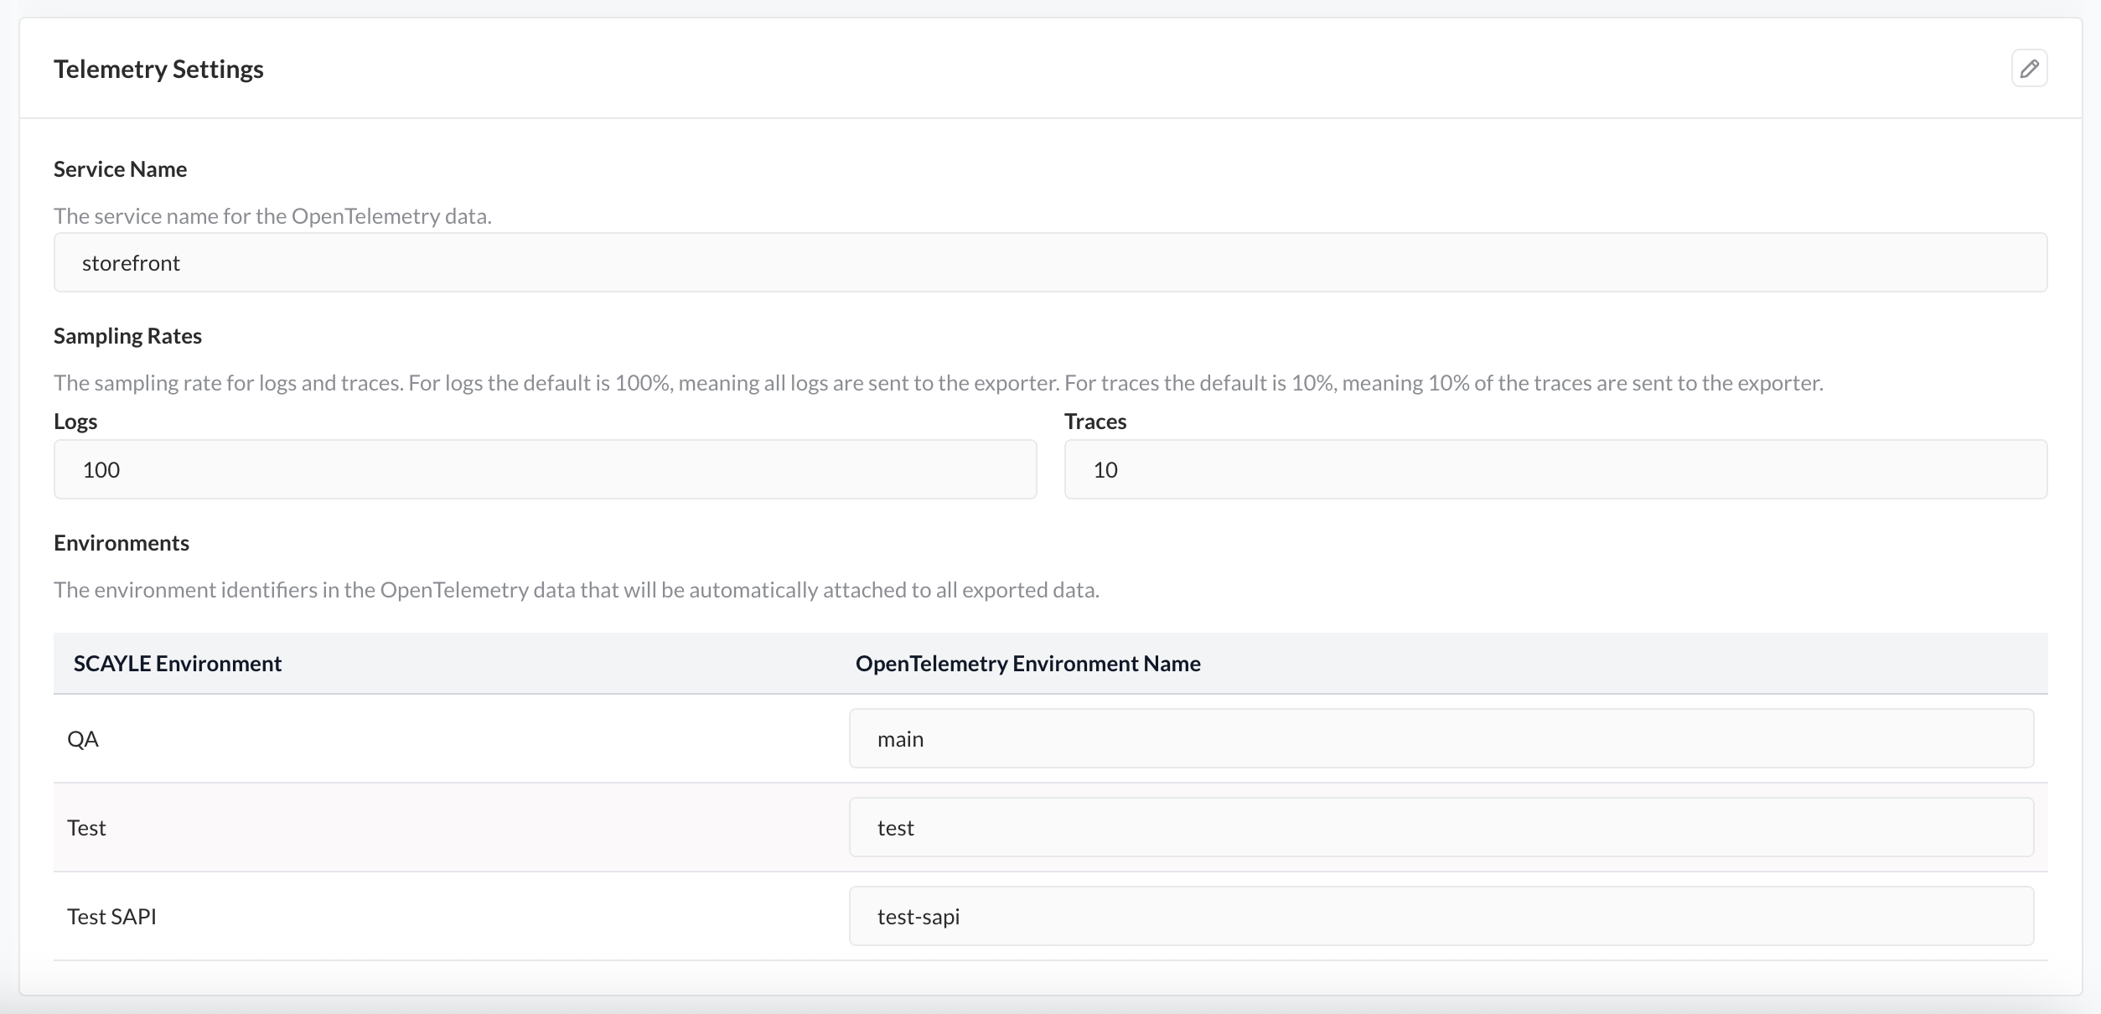
Task: Click the sampling rate description text
Action: point(938,383)
